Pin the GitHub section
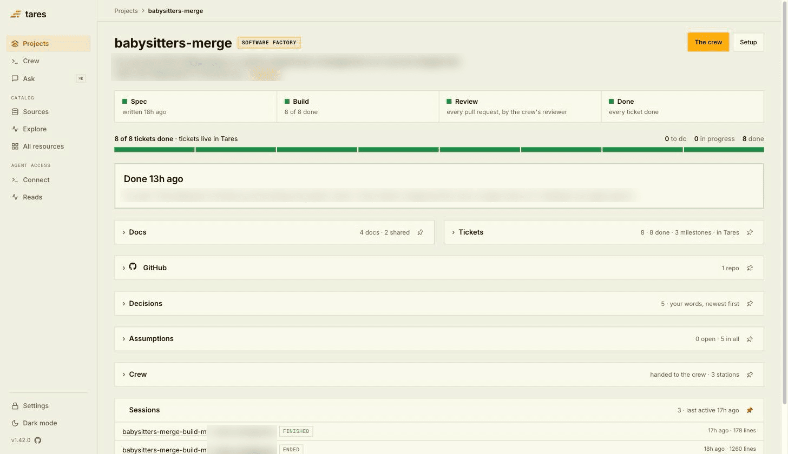This screenshot has height=454, width=788. (x=750, y=268)
